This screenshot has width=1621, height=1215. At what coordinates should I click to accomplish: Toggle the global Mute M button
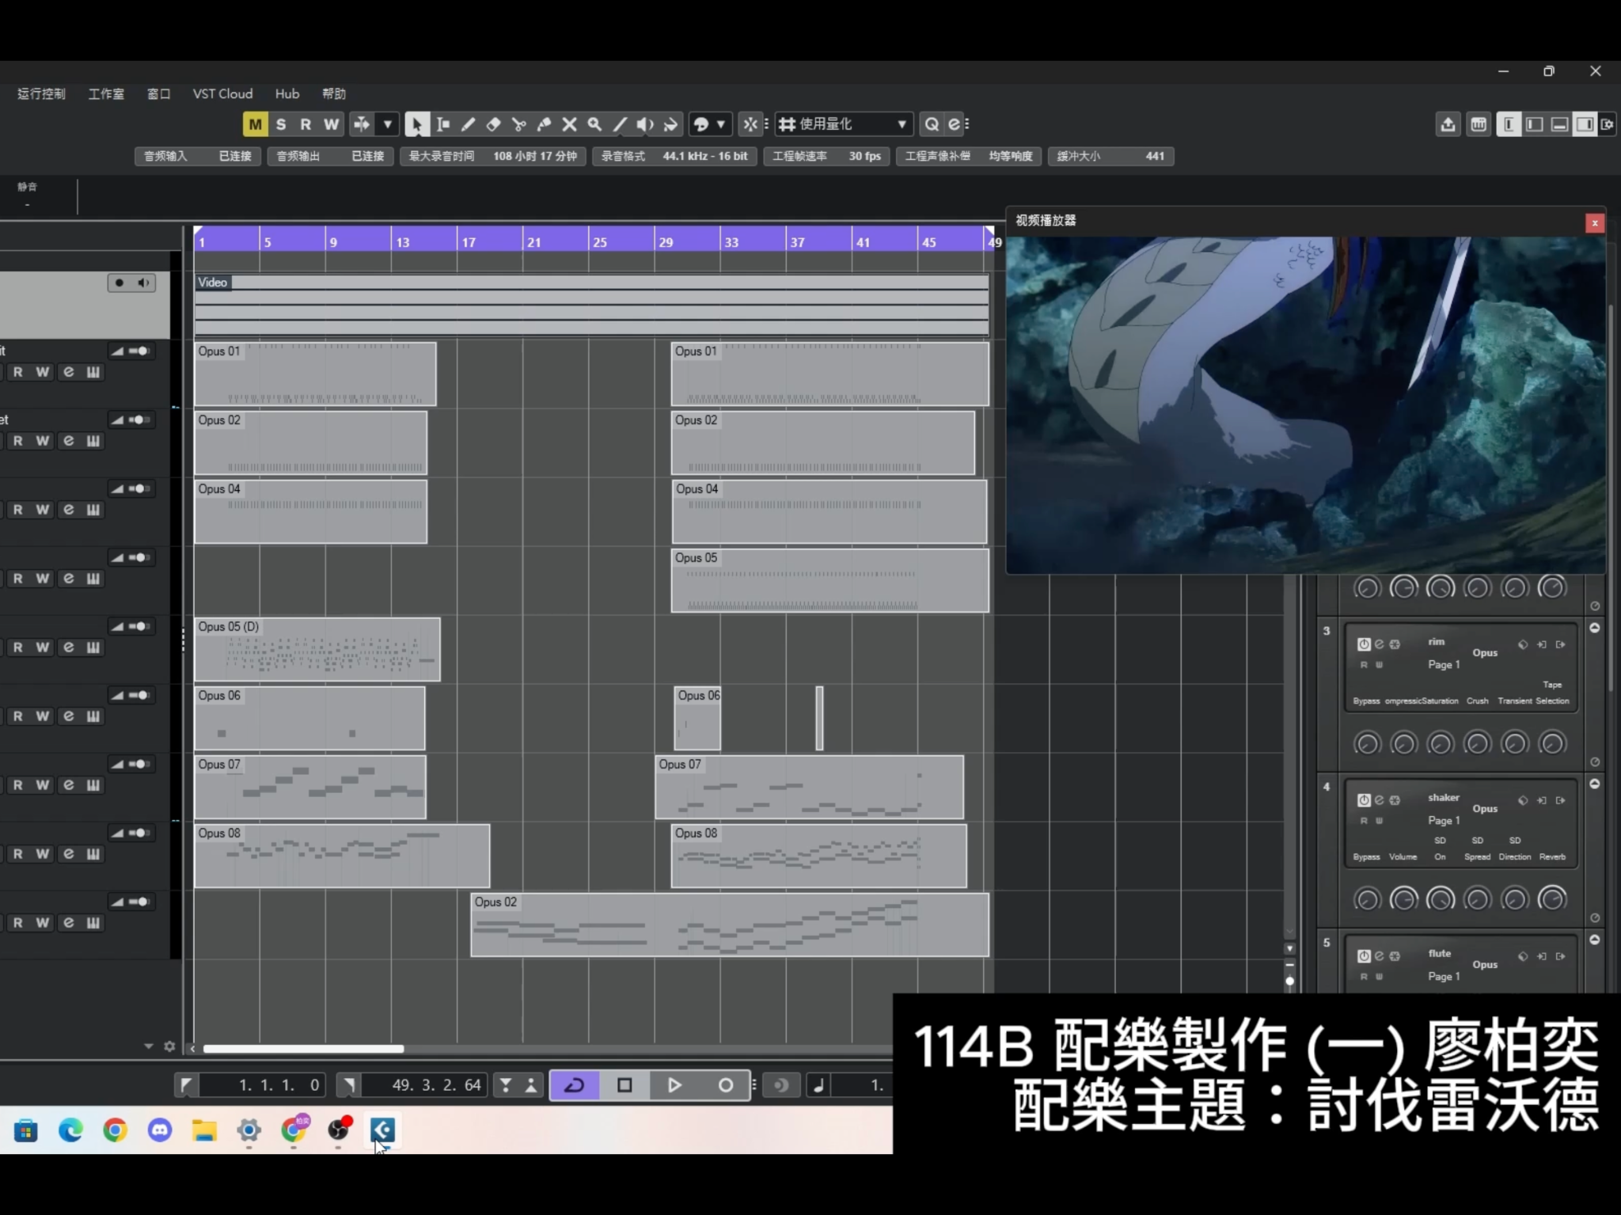coord(255,124)
